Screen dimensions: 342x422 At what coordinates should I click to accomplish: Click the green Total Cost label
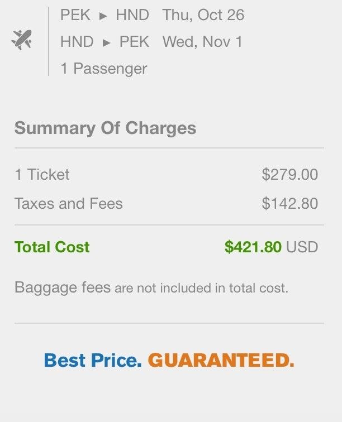[52, 247]
